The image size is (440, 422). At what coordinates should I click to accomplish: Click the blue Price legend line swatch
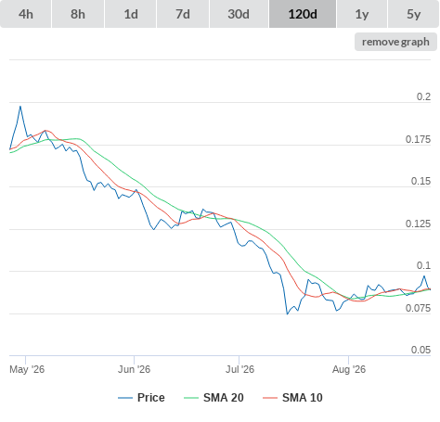125,398
